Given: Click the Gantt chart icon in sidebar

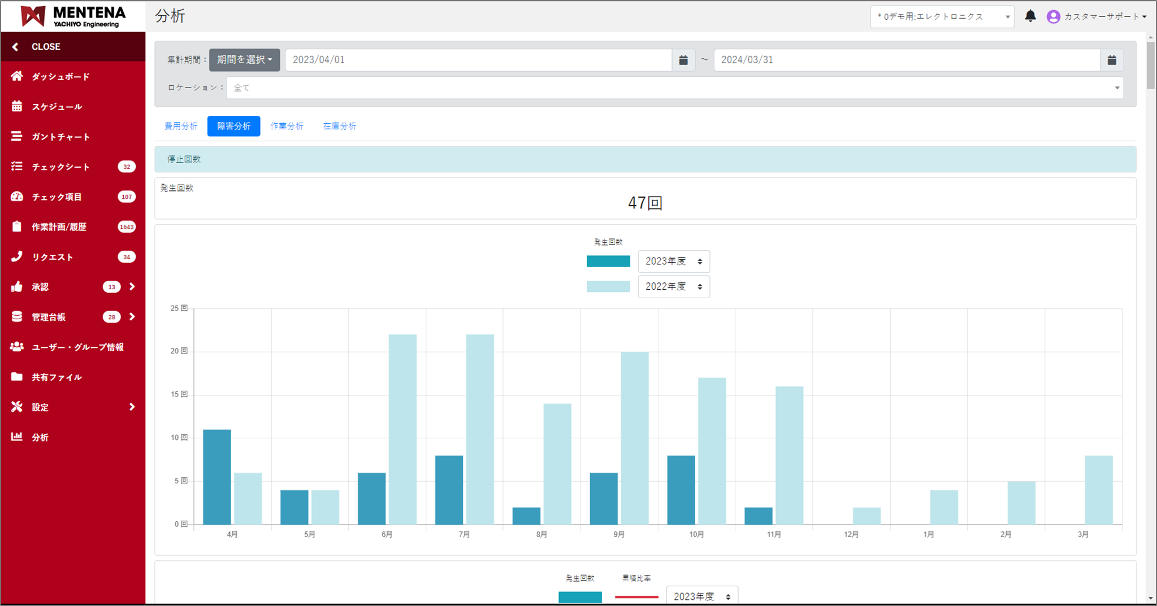Looking at the screenshot, I should click(x=17, y=136).
